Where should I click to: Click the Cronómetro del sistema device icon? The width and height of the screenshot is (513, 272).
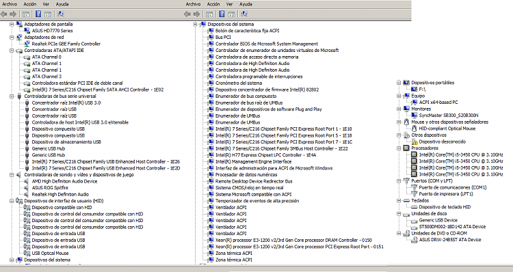click(211, 83)
